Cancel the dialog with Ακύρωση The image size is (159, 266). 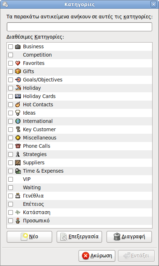tap(97, 256)
